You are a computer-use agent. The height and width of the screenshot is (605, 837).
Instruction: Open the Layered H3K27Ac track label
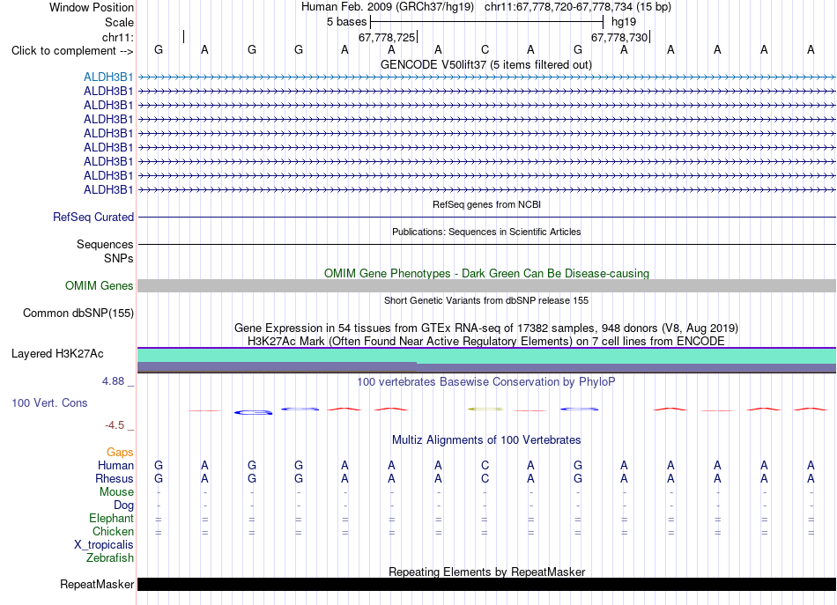pyautogui.click(x=57, y=354)
